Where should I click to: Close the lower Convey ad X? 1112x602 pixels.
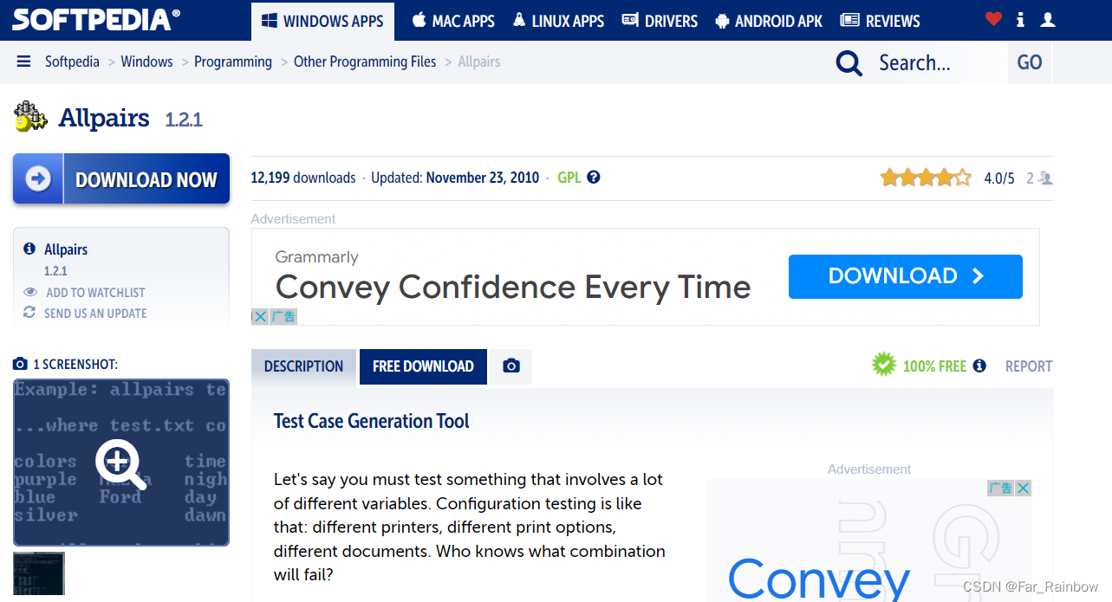pyautogui.click(x=1024, y=488)
